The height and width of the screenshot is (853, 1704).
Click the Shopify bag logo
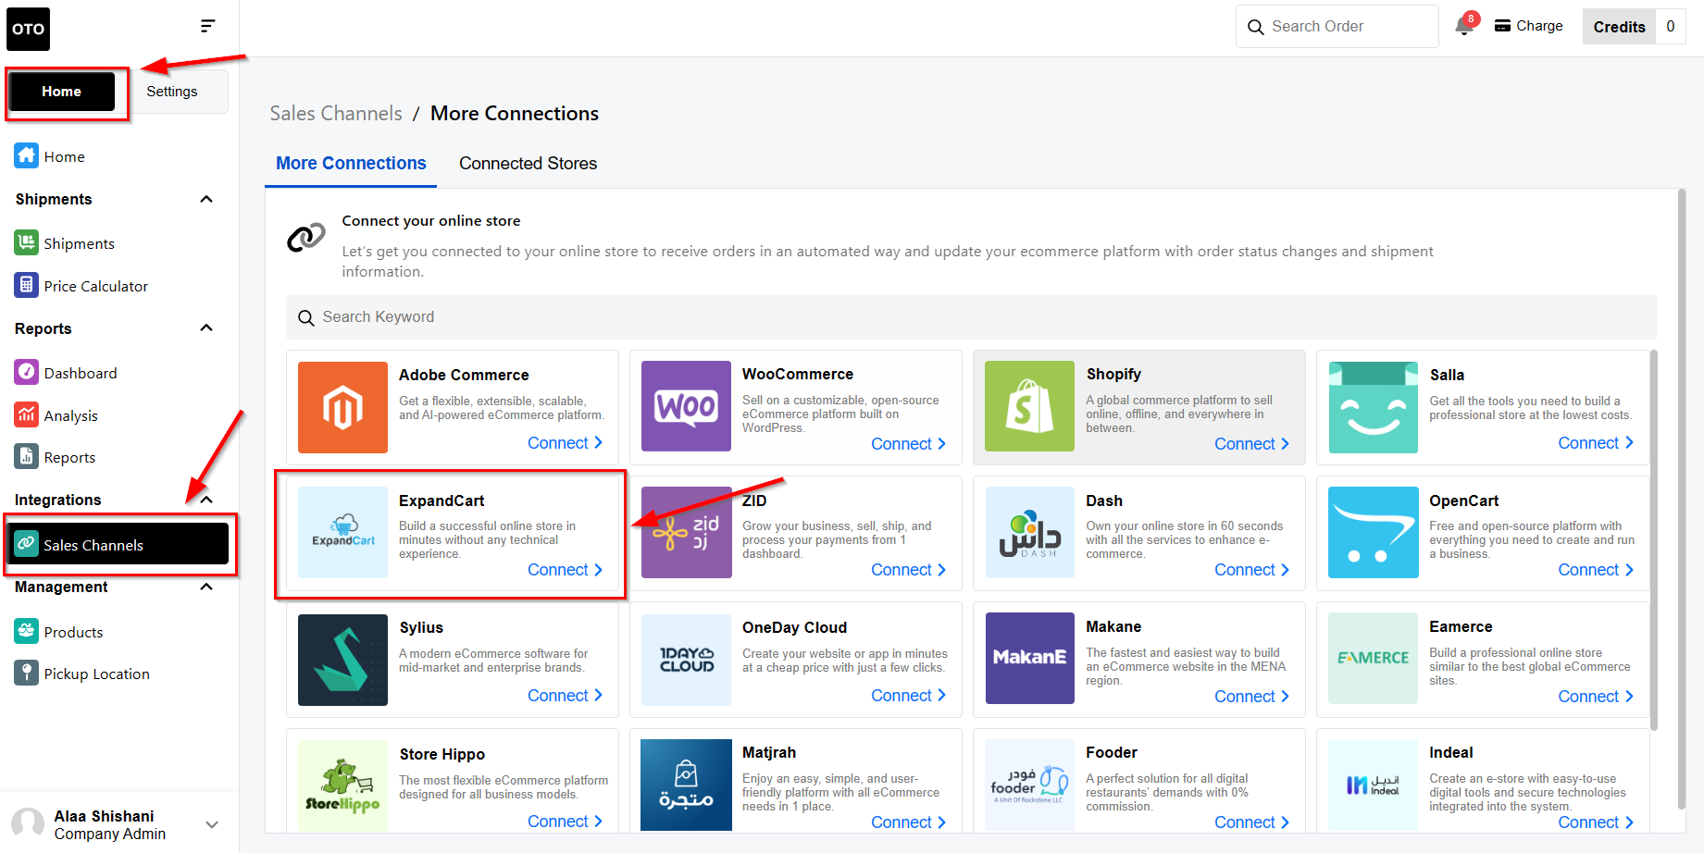point(1029,406)
